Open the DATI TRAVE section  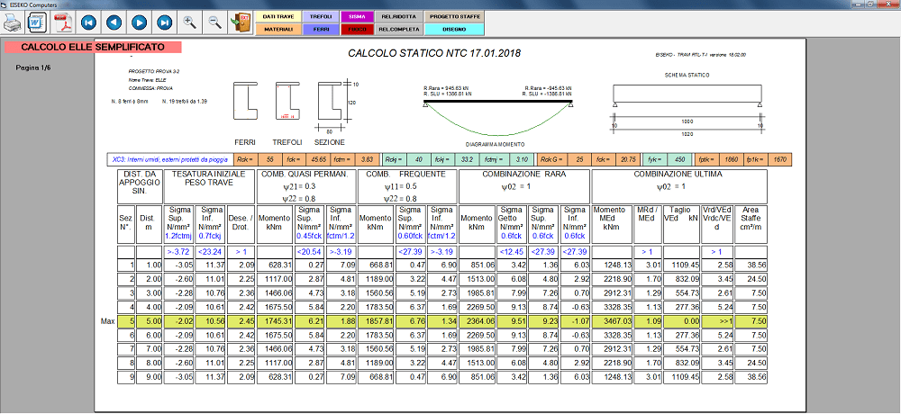click(278, 17)
